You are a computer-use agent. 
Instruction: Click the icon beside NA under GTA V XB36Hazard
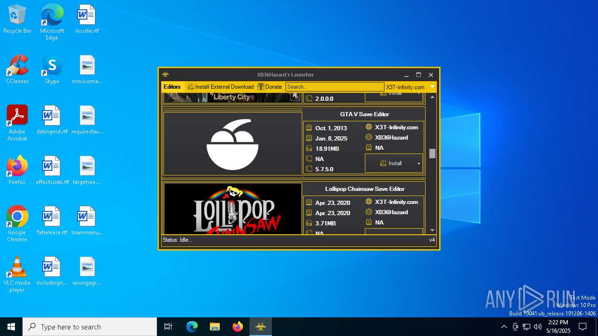pyautogui.click(x=369, y=147)
